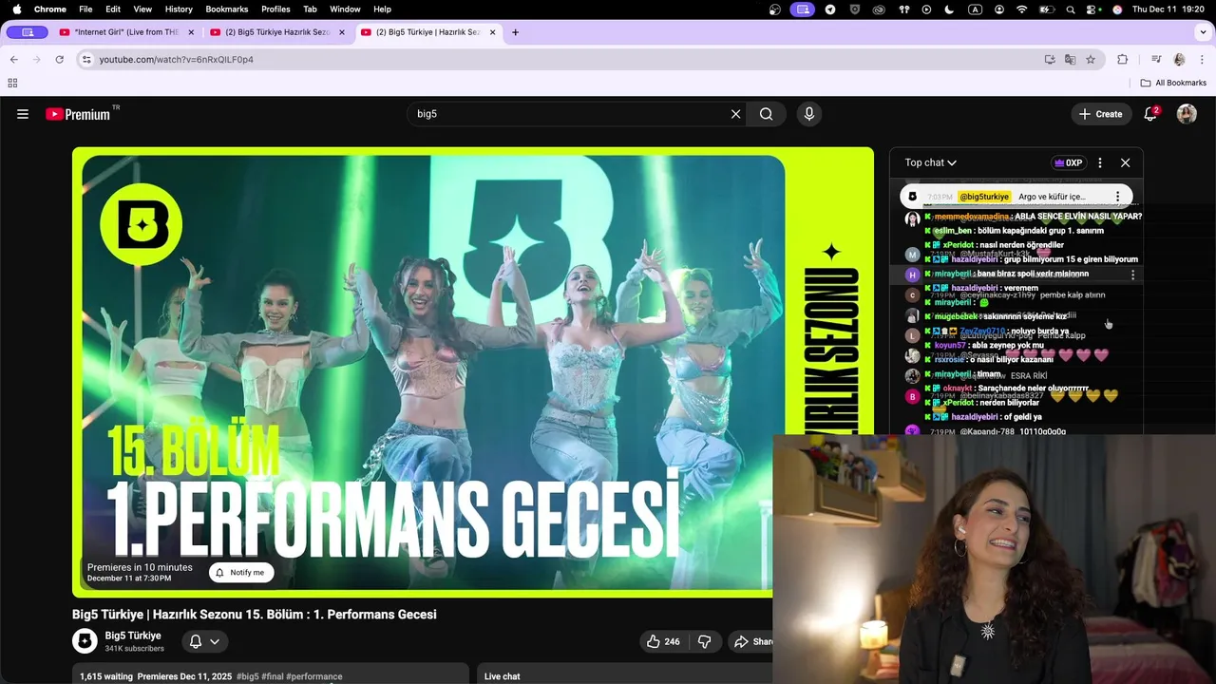Image resolution: width=1216 pixels, height=684 pixels.
Task: Open Chrome three-dot menu
Action: 1202,59
